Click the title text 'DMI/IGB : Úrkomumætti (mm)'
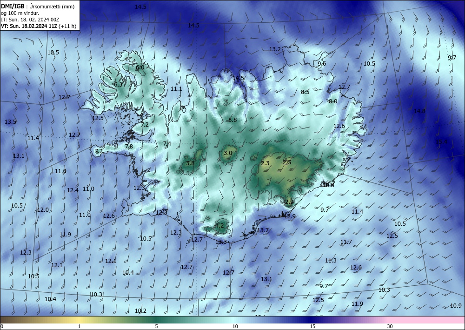The height and width of the screenshot is (330, 465). click(37, 6)
